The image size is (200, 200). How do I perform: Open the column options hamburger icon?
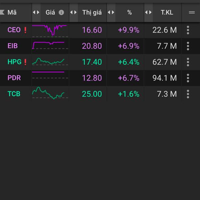point(192,12)
